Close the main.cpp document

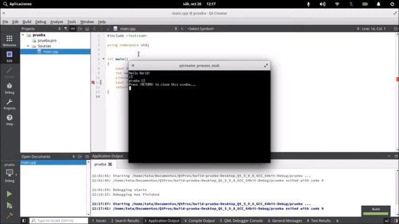point(182,29)
